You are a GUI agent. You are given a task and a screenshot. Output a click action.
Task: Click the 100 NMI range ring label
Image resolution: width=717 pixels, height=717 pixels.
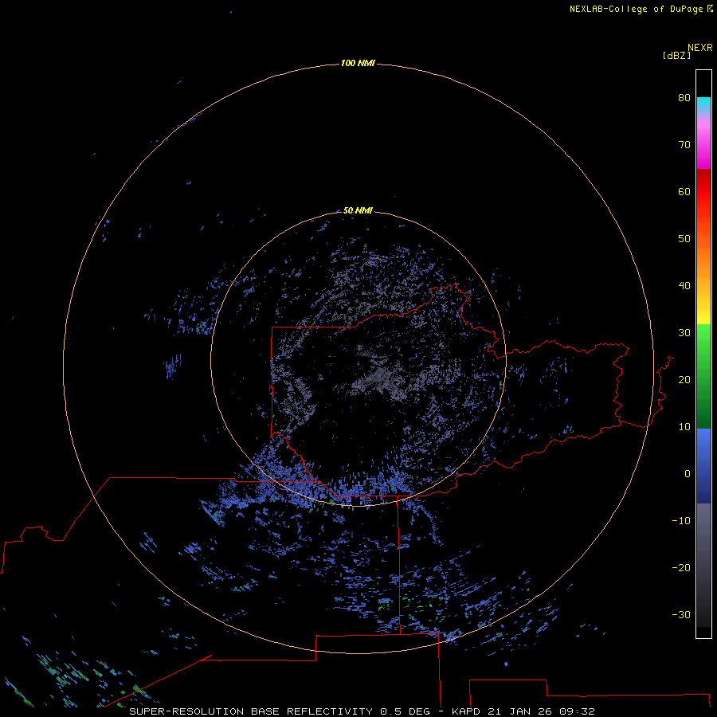click(x=358, y=63)
